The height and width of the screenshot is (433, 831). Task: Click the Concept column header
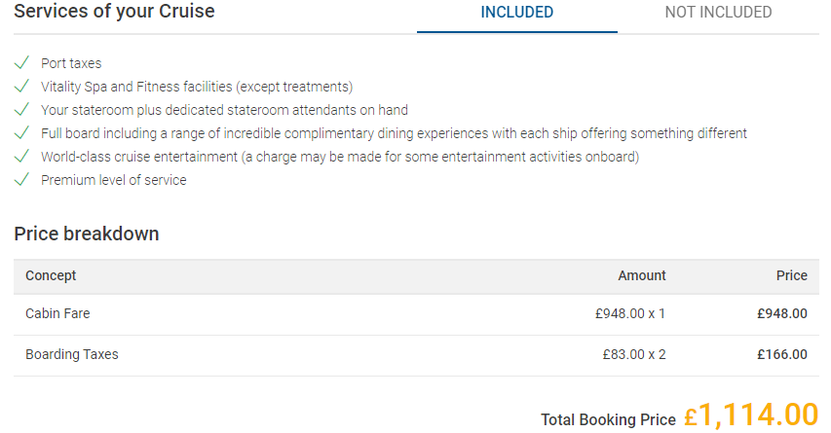[x=51, y=275]
